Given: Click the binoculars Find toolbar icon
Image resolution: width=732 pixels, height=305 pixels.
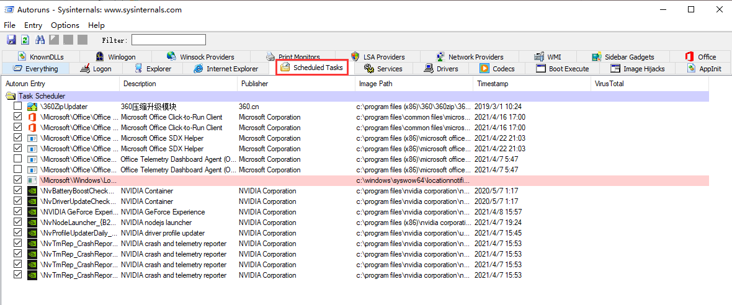Looking at the screenshot, I should coord(40,40).
